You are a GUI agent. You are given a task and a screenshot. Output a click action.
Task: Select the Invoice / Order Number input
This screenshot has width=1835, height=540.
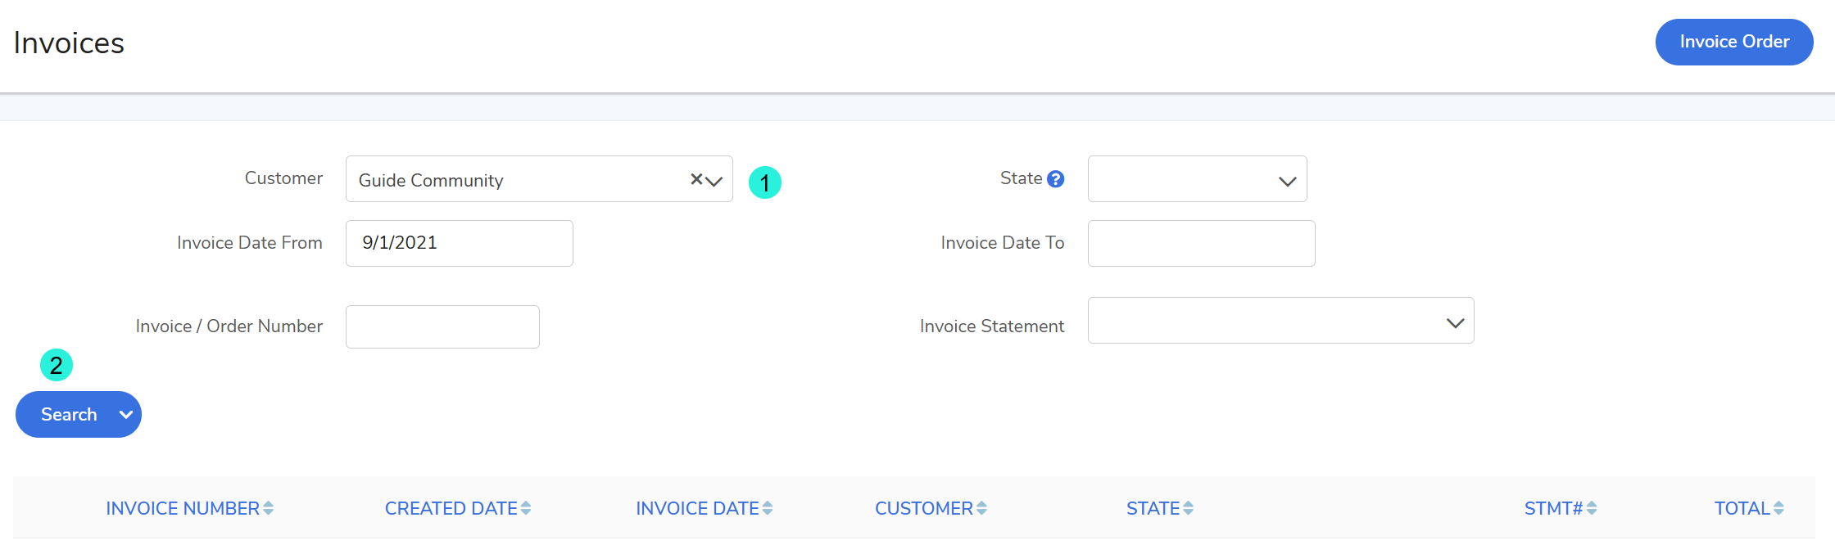click(x=442, y=327)
